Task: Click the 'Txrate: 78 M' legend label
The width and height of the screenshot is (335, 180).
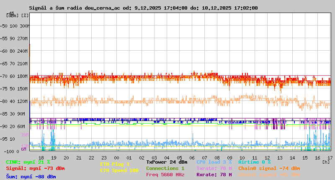Action: point(214,168)
